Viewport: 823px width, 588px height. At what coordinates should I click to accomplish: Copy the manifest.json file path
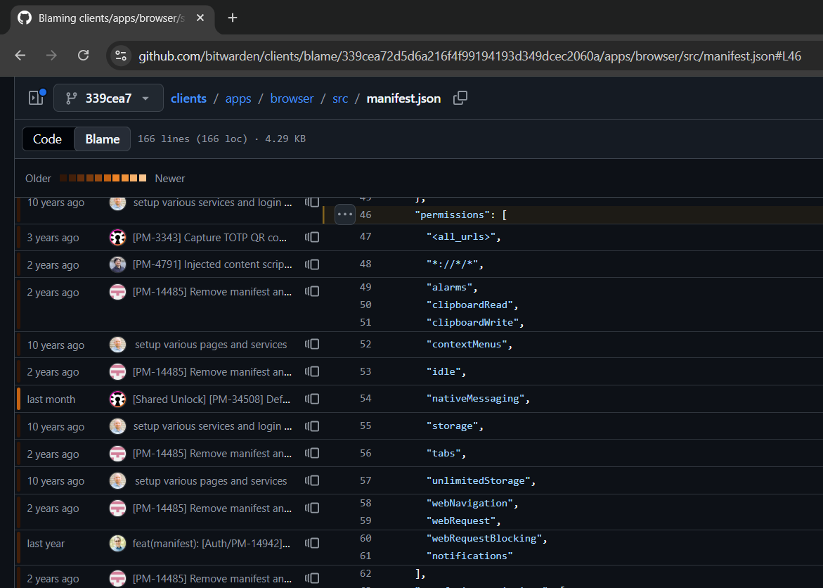[460, 98]
